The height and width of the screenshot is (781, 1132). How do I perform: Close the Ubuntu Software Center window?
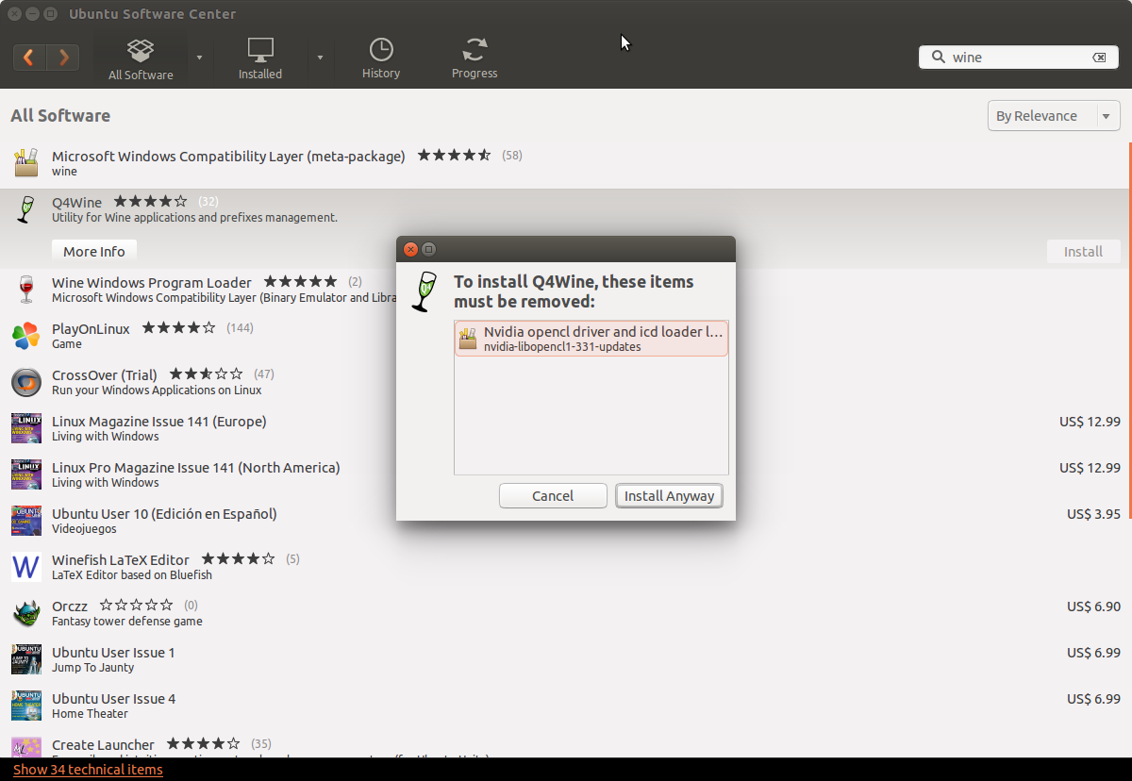point(14,14)
